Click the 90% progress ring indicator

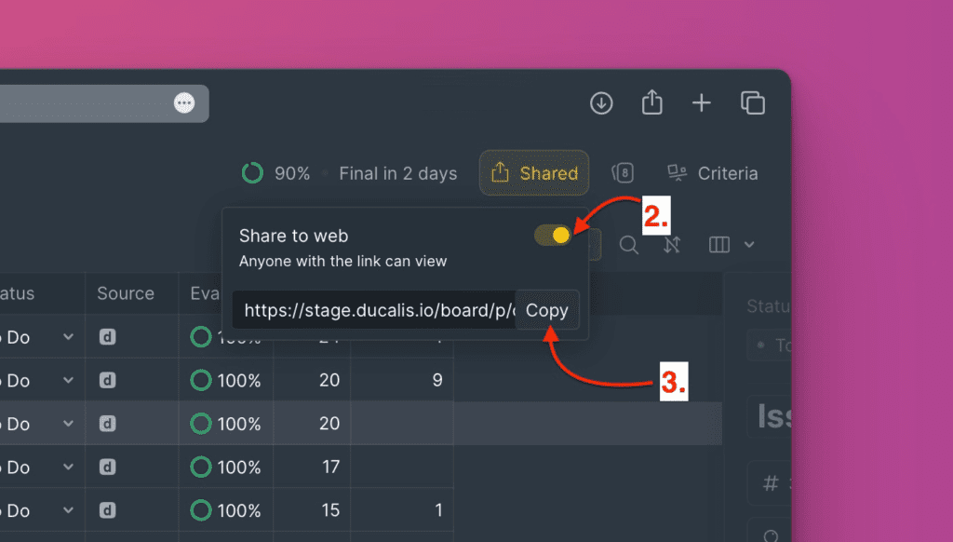(251, 173)
